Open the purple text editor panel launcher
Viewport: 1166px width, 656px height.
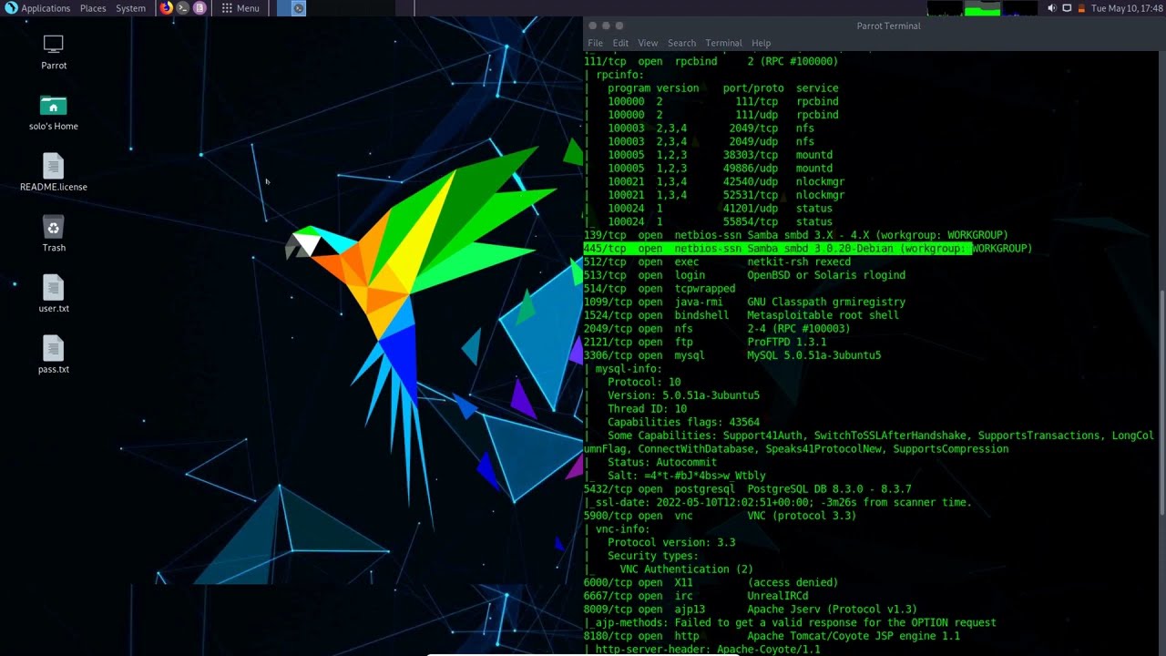(199, 8)
